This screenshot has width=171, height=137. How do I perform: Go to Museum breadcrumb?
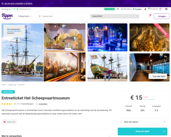22,85
